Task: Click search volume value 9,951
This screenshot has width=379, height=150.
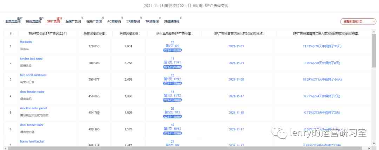Action: coord(128,46)
